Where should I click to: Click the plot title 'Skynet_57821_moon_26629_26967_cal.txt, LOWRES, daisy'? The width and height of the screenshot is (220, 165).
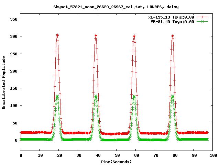coord(116,7)
